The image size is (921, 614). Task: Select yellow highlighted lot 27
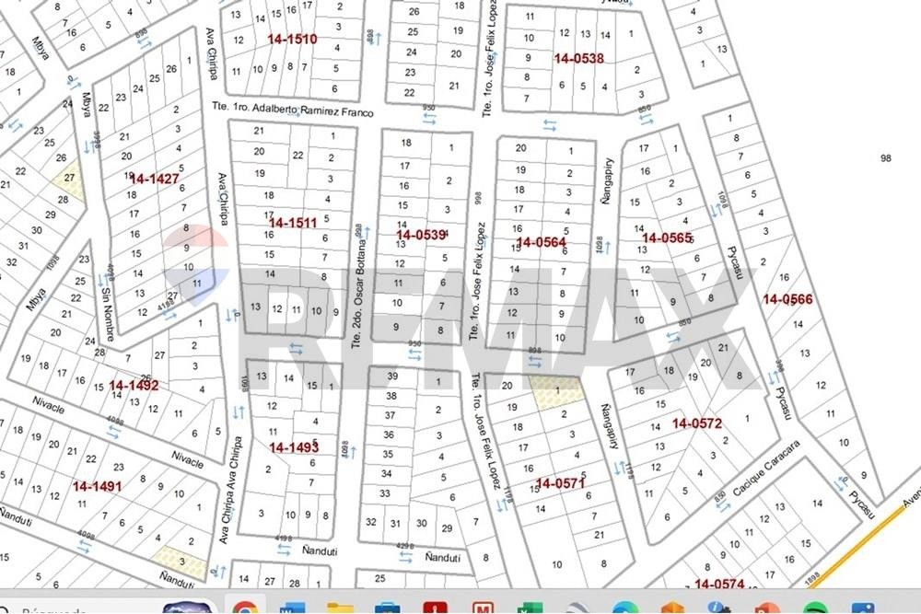[69, 180]
